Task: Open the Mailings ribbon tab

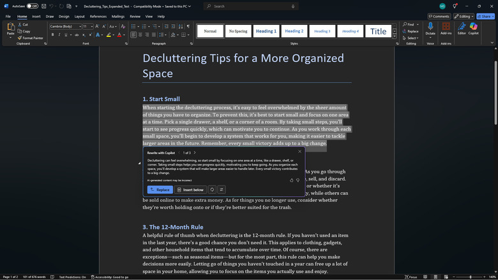Action: 118,16
